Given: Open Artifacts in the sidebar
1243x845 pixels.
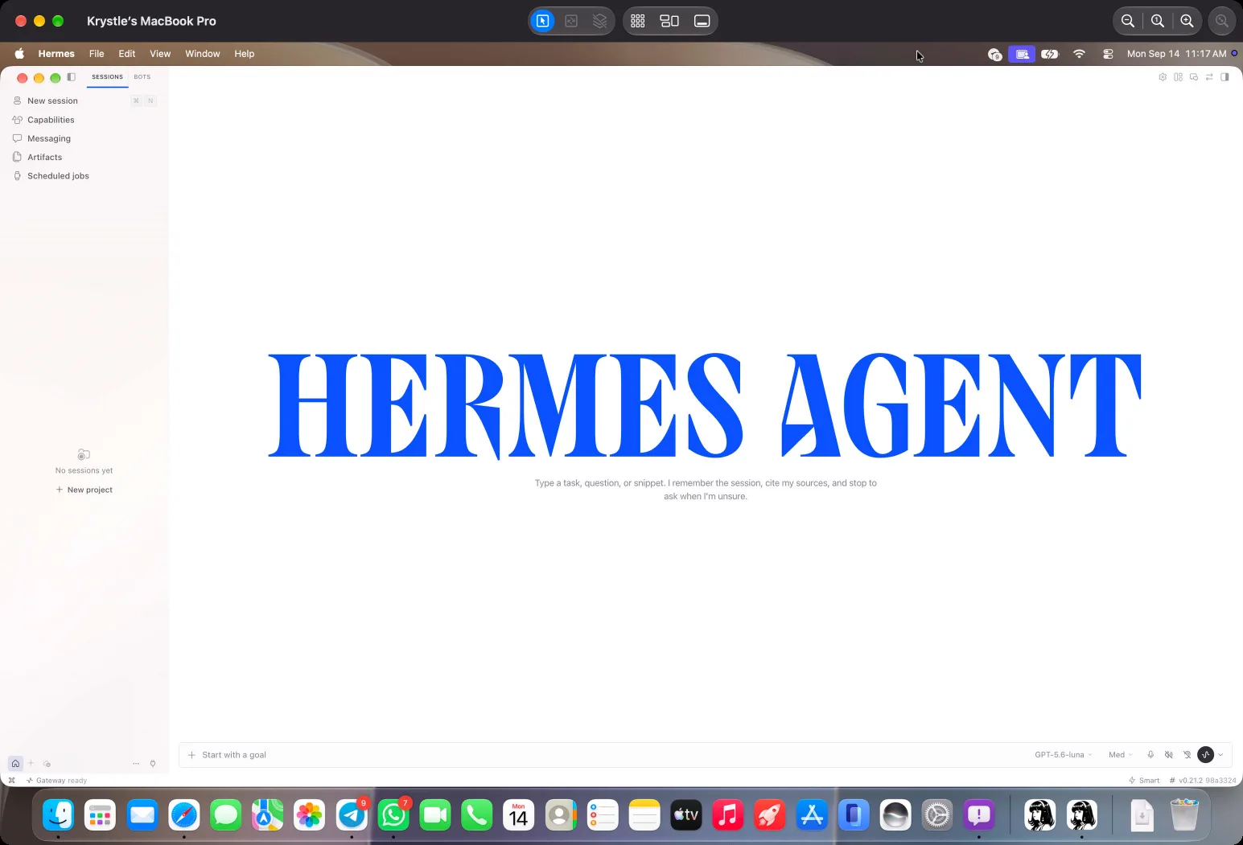Looking at the screenshot, I should click(84, 157).
